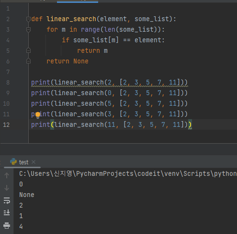
Task: Select the test run tab
Action: [23, 162]
